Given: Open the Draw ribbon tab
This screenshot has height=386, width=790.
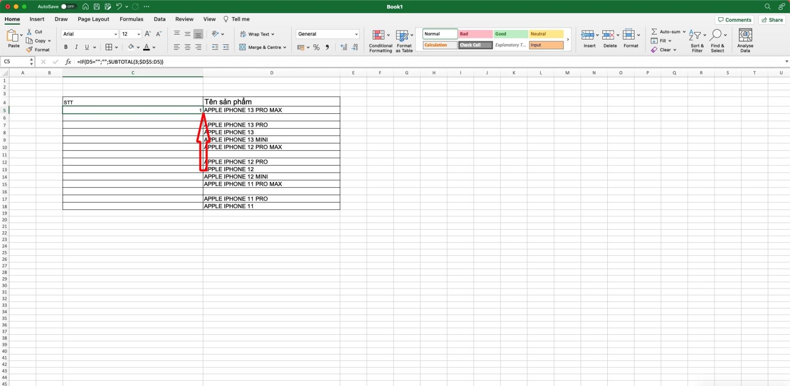Looking at the screenshot, I should point(61,19).
